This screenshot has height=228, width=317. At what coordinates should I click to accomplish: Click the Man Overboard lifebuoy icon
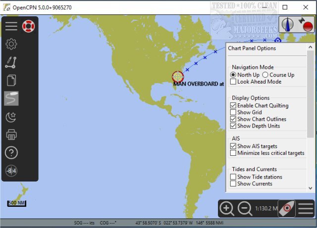tap(29, 26)
